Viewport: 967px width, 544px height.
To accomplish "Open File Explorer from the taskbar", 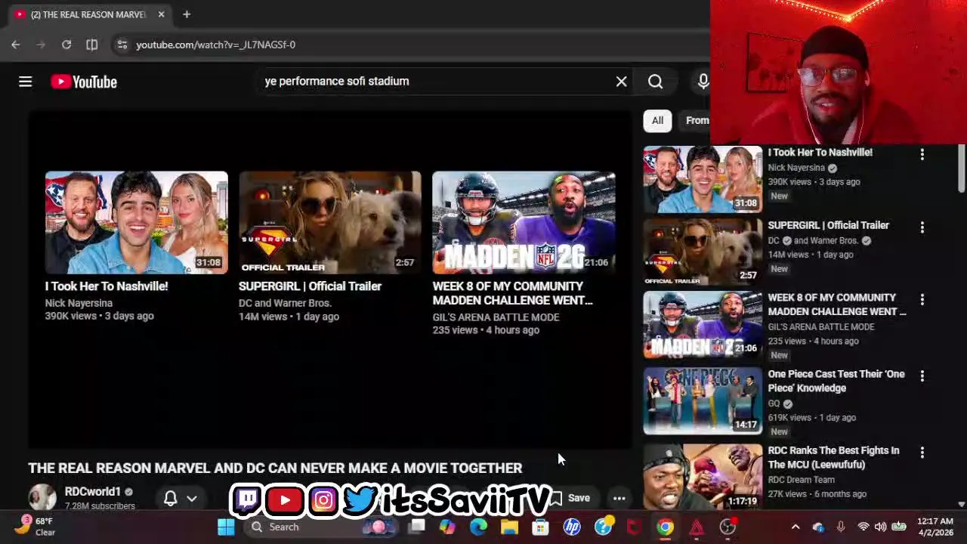I will tap(509, 527).
